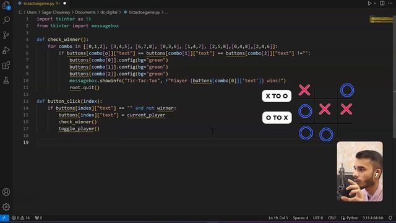This screenshot has height=223, width=396.
Task: Click the ds_digital breadcrumb segment
Action: click(x=109, y=12)
